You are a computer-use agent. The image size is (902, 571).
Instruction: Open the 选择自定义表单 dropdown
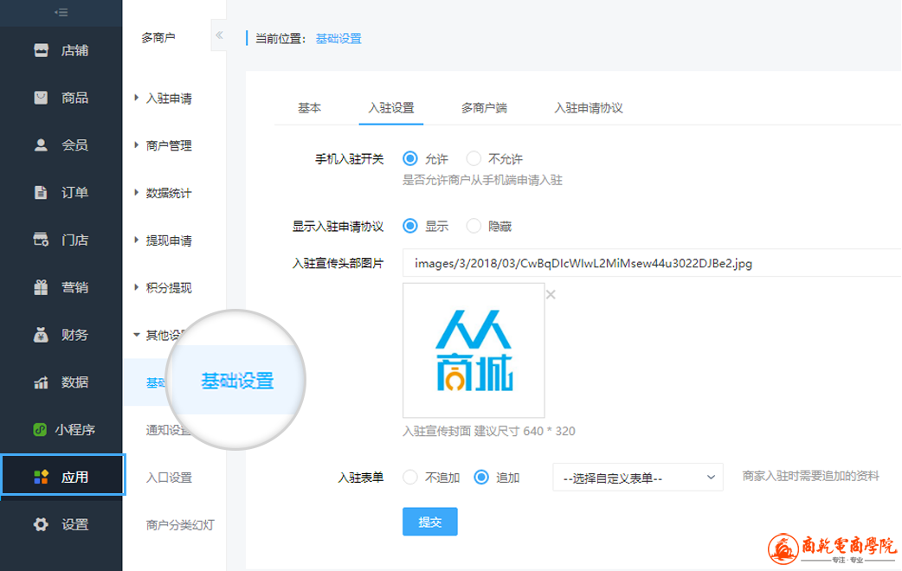coord(637,478)
